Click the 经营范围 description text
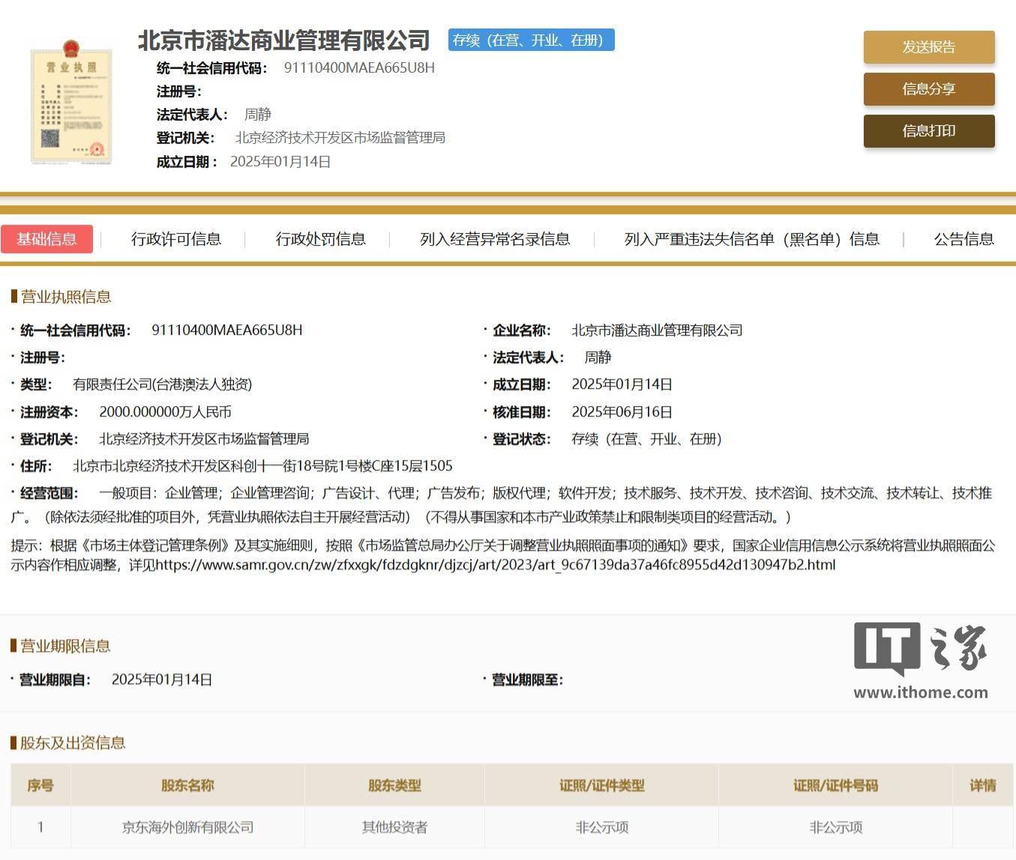This screenshot has height=860, width=1016. [502, 505]
